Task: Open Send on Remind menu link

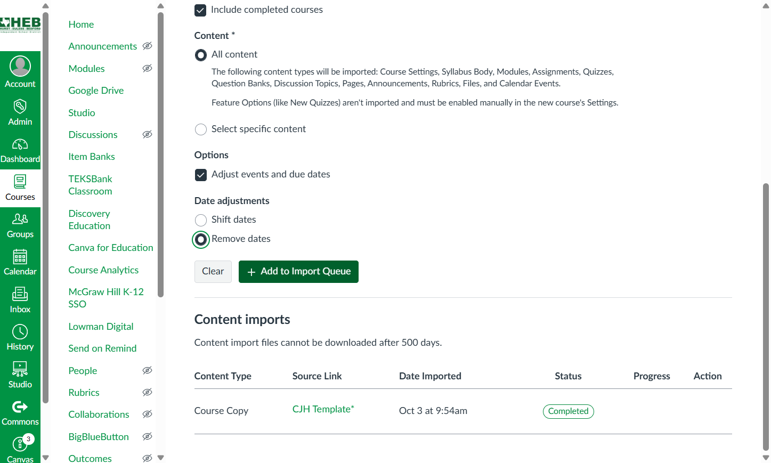Action: 102,348
